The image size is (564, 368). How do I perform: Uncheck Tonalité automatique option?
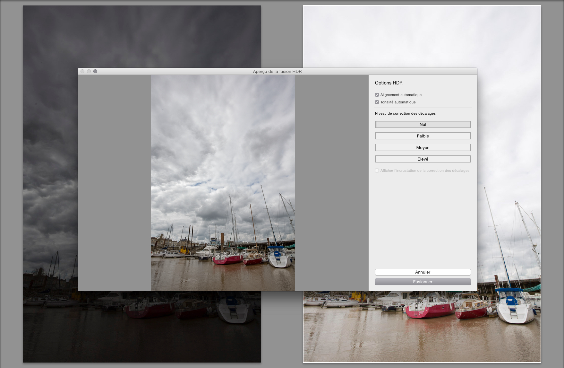point(377,102)
